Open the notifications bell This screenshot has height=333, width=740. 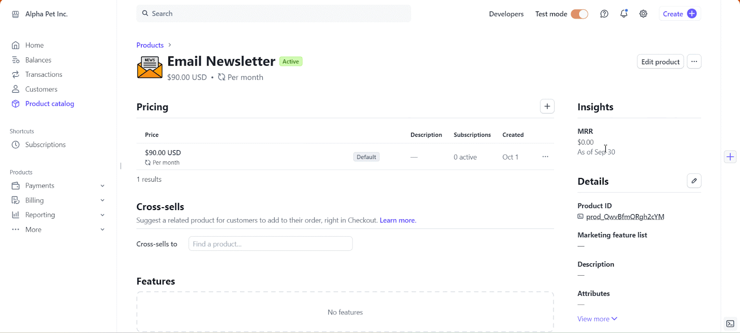(x=624, y=14)
